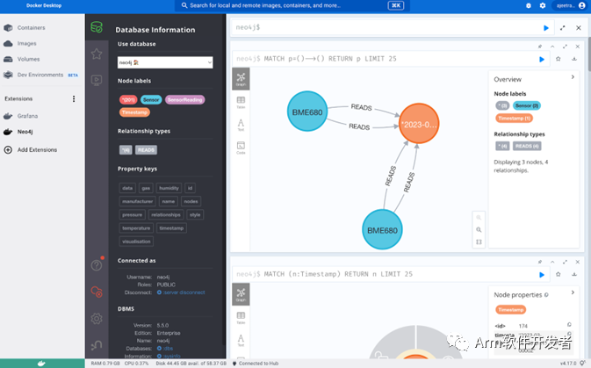Viewport: 591px width, 368px height.
Task: Fullscreen the MATCH p result frame
Action: click(565, 47)
